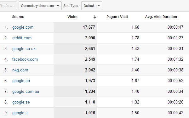
Task: Click the 00:00:31 duration cell
Action: pos(175,49)
